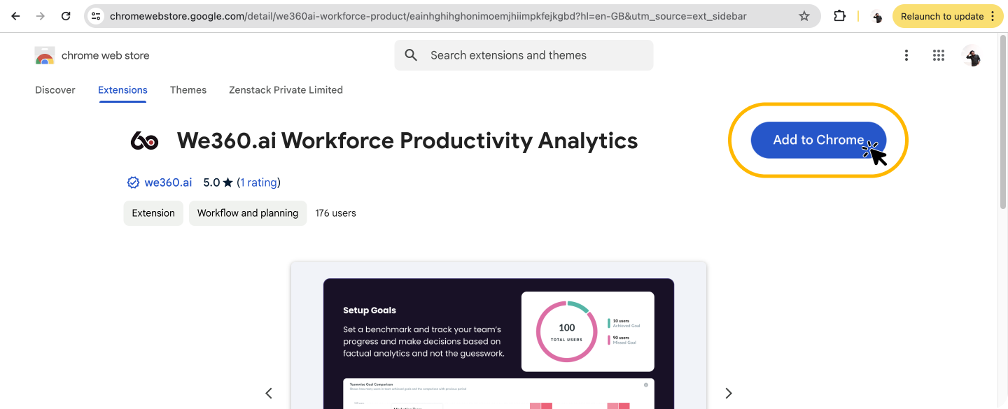Click the Search extensions and themes field
This screenshot has width=1008, height=409.
pos(524,55)
